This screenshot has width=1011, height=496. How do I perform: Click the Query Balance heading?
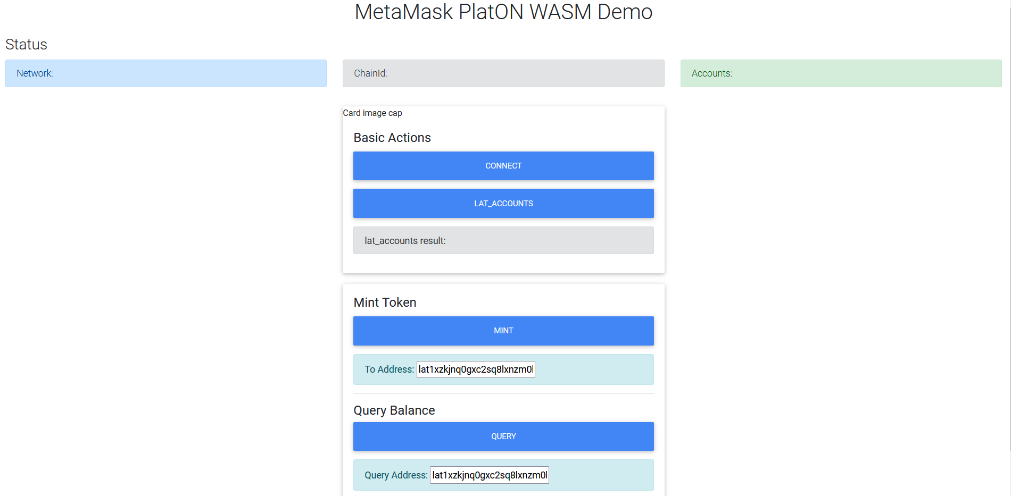tap(394, 410)
